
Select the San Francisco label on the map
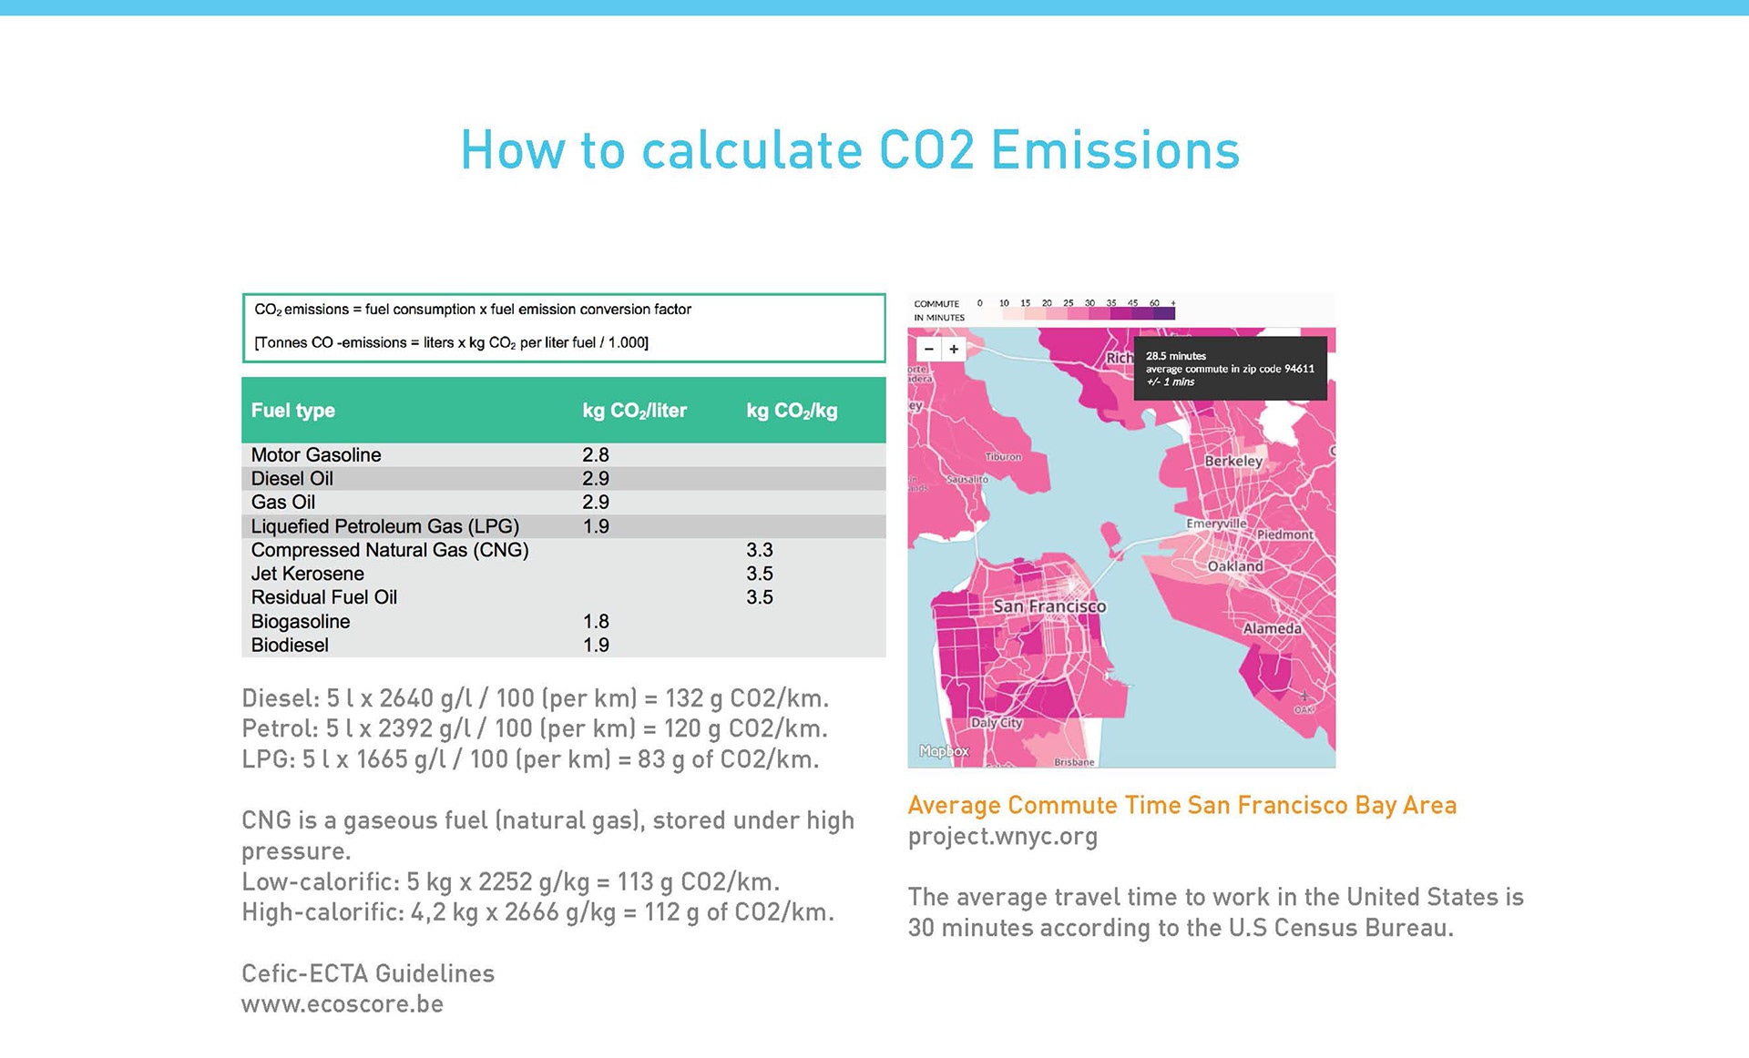[x=1049, y=606]
